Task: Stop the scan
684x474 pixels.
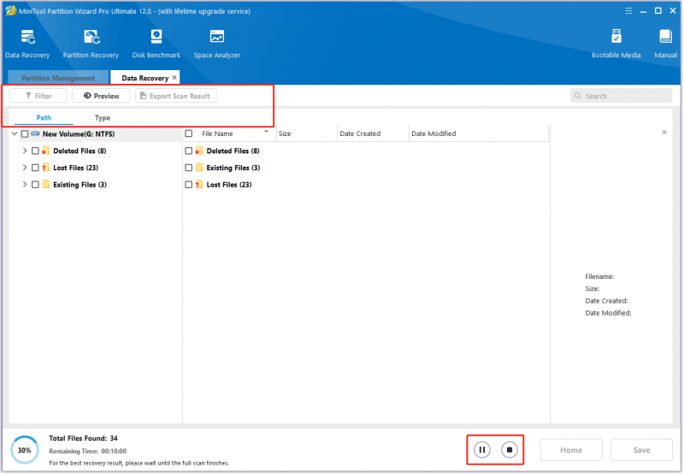Action: (x=509, y=449)
